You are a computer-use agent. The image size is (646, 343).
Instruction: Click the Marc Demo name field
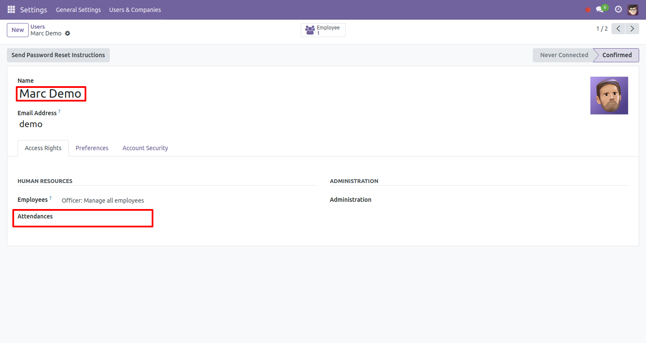(51, 94)
